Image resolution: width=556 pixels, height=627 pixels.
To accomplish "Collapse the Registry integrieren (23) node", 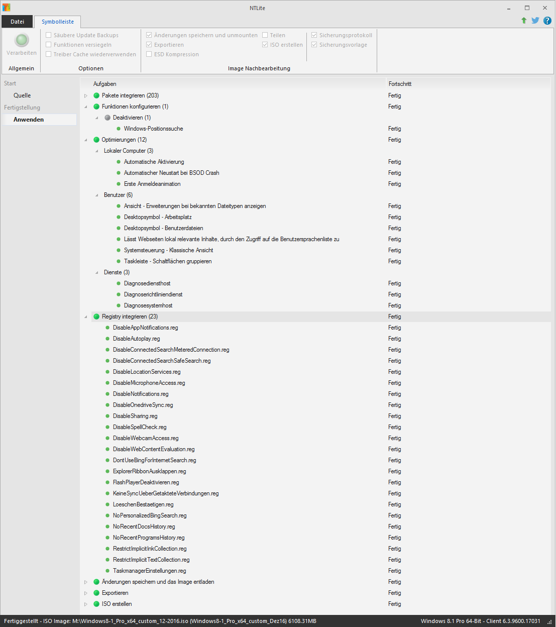I will (86, 317).
